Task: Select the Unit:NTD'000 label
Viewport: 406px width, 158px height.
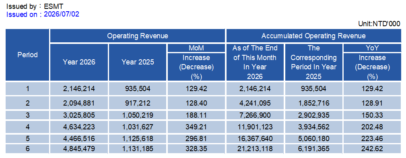Action: click(379, 24)
